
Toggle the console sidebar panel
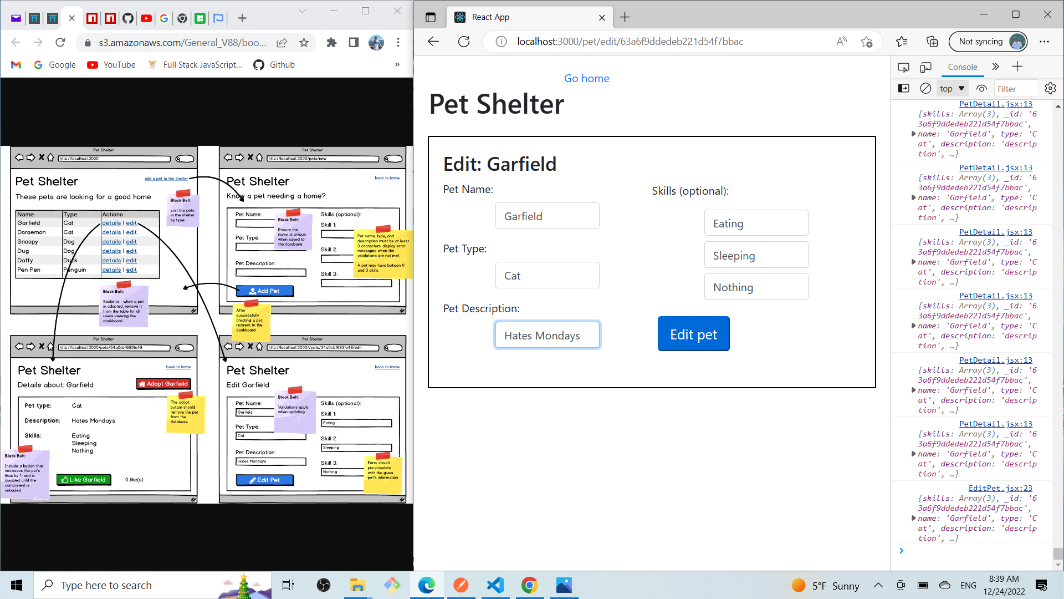[903, 89]
